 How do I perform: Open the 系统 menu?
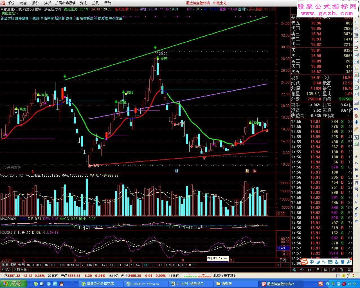tap(11, 3)
